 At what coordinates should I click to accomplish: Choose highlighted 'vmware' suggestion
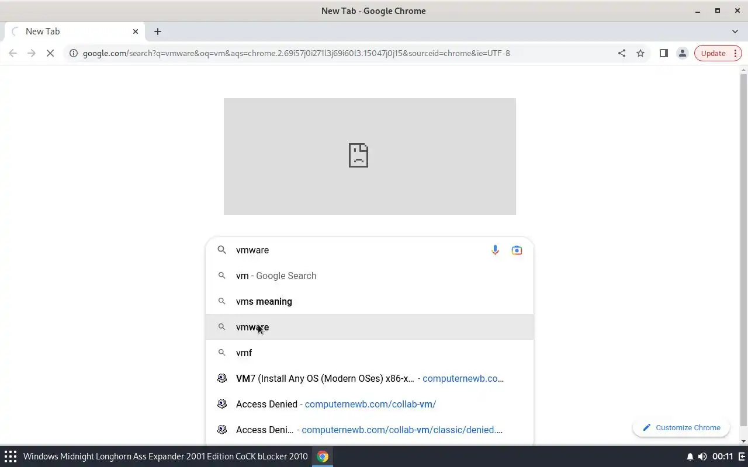[x=369, y=327]
